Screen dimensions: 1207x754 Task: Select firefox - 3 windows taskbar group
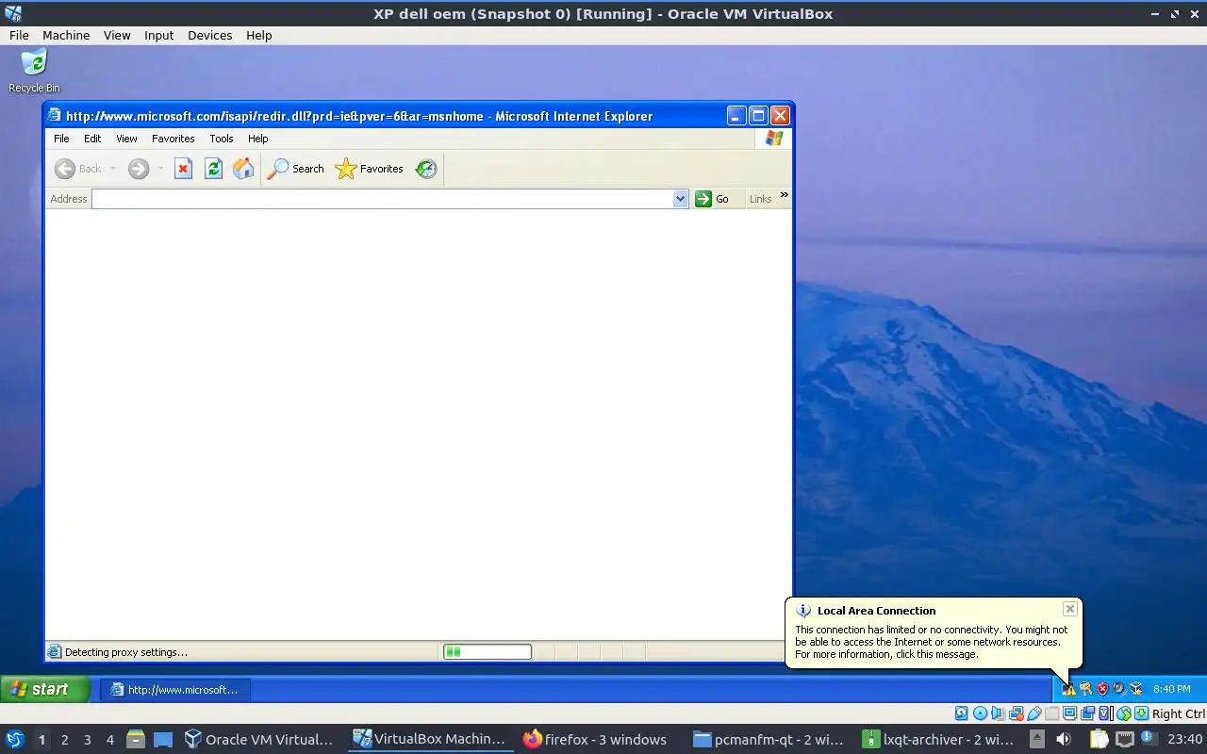click(595, 739)
